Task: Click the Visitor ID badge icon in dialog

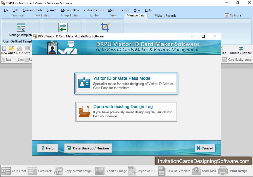Action: 84,83
